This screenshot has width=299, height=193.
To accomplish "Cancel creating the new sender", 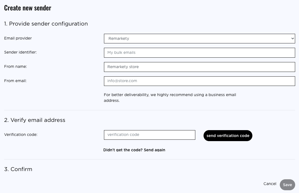I will coord(270,184).
